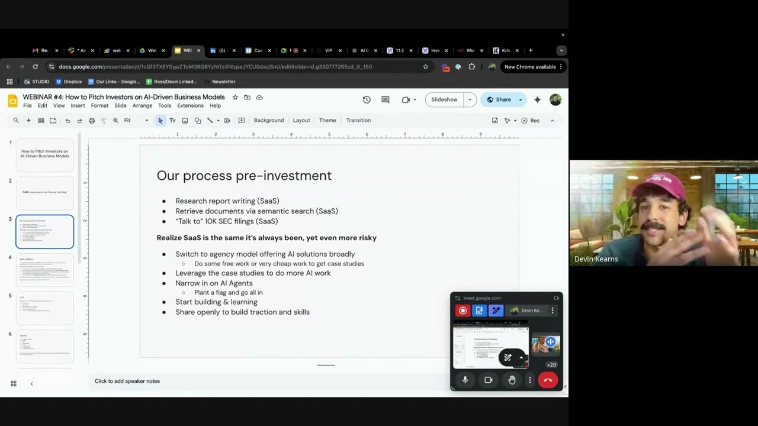The image size is (758, 426).
Task: Select slide 1 thumbnail in filmstrip
Action: (44, 154)
